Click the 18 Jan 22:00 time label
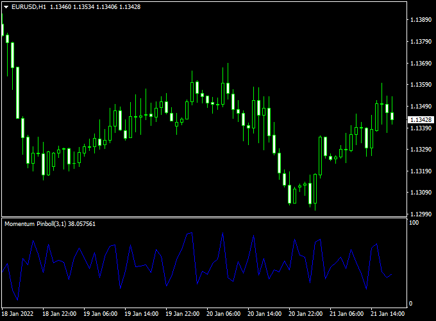 pos(59,314)
